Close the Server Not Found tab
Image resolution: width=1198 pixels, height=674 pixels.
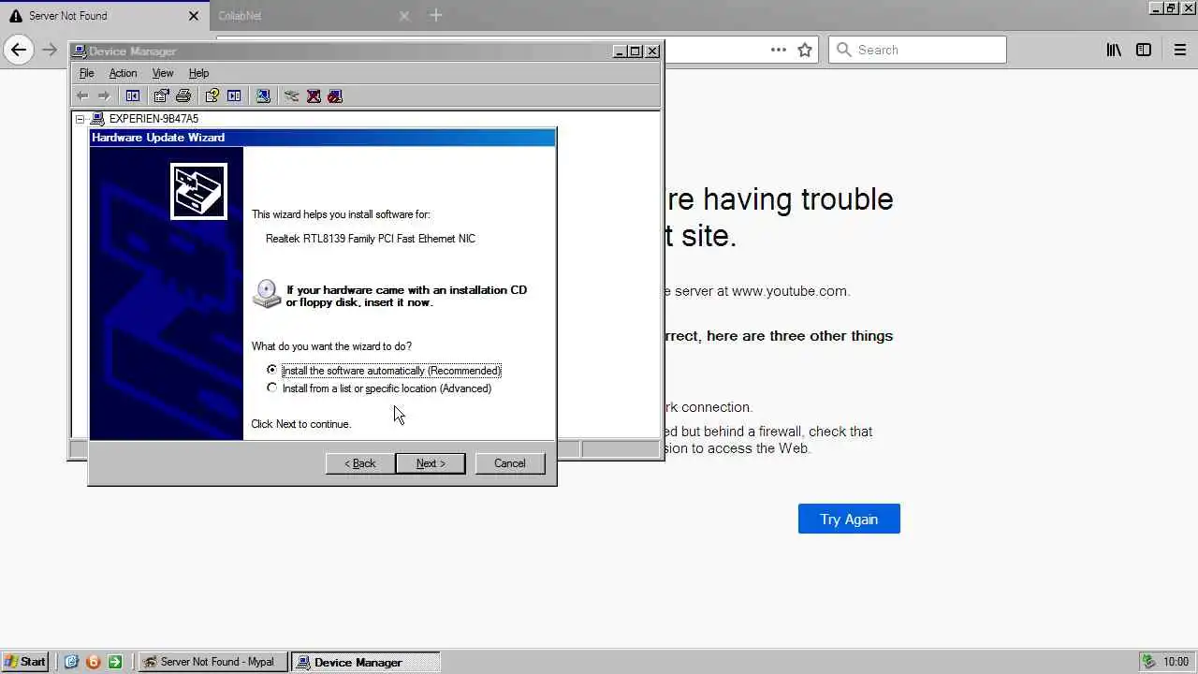(x=194, y=16)
